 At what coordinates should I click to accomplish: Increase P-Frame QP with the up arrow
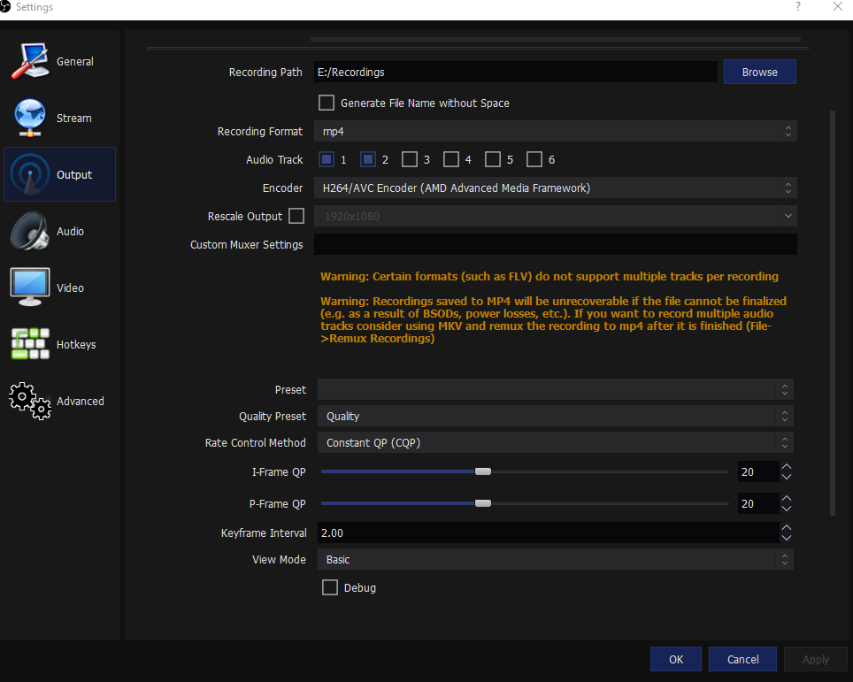point(786,498)
